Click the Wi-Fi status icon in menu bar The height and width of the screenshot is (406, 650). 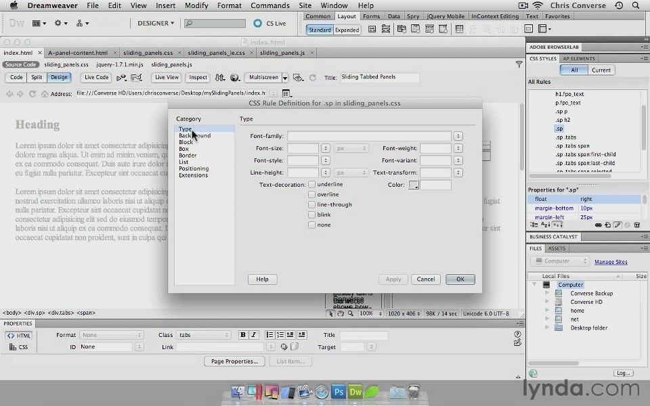(x=538, y=5)
